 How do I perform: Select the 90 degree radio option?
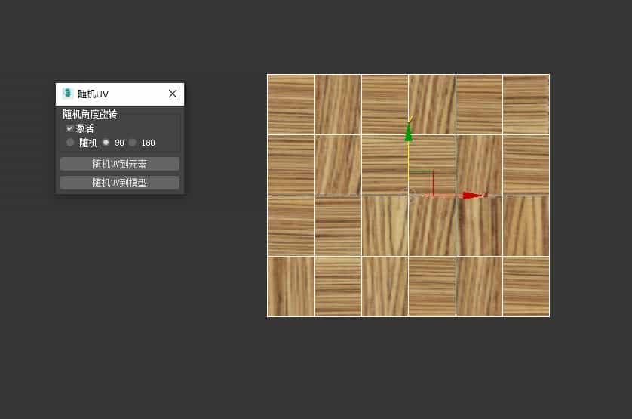(x=106, y=143)
